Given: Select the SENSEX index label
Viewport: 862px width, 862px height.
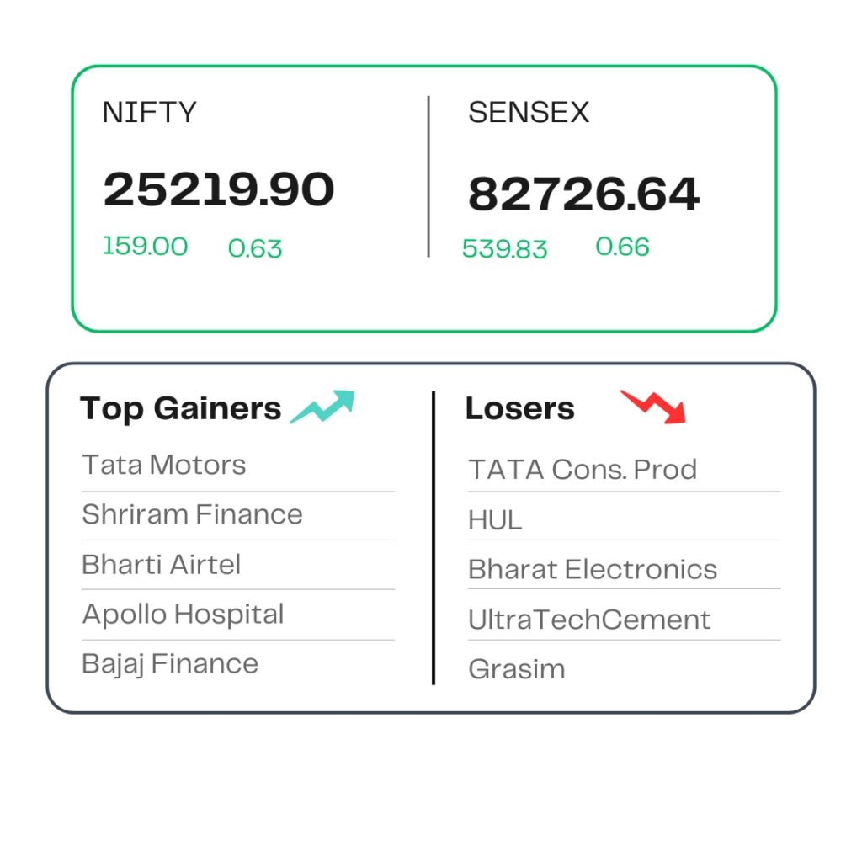Looking at the screenshot, I should click(x=529, y=112).
